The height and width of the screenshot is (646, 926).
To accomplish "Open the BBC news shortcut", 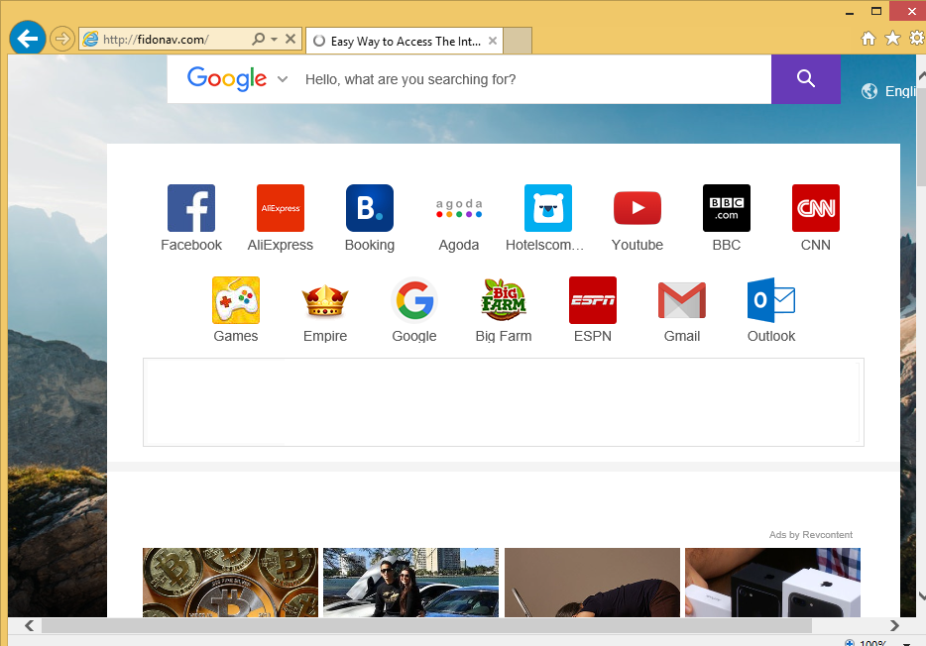I will click(x=726, y=208).
